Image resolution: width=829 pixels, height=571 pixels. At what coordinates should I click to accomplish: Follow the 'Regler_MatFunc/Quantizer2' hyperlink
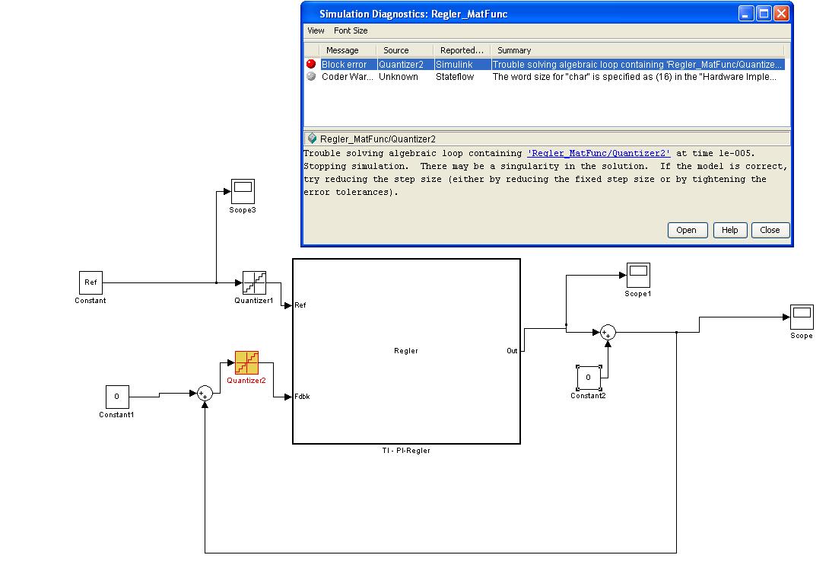pos(599,153)
